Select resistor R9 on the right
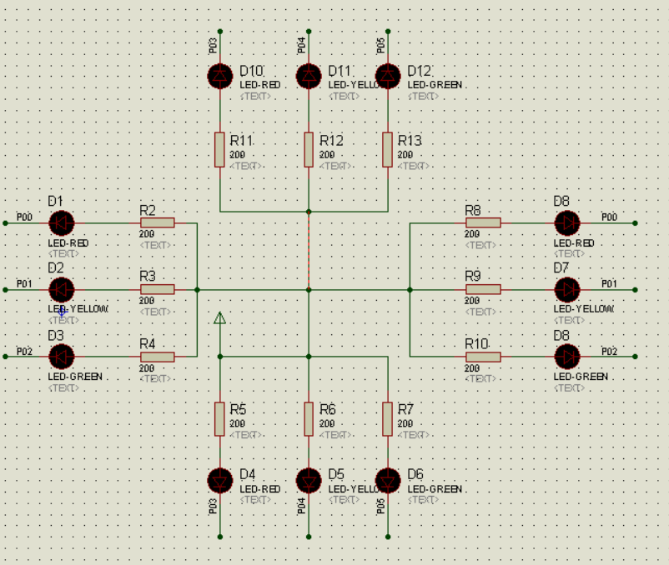Screen dimensions: 669x565 [483, 288]
